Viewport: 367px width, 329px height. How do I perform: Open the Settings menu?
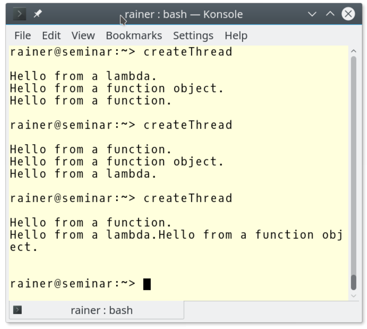click(193, 36)
